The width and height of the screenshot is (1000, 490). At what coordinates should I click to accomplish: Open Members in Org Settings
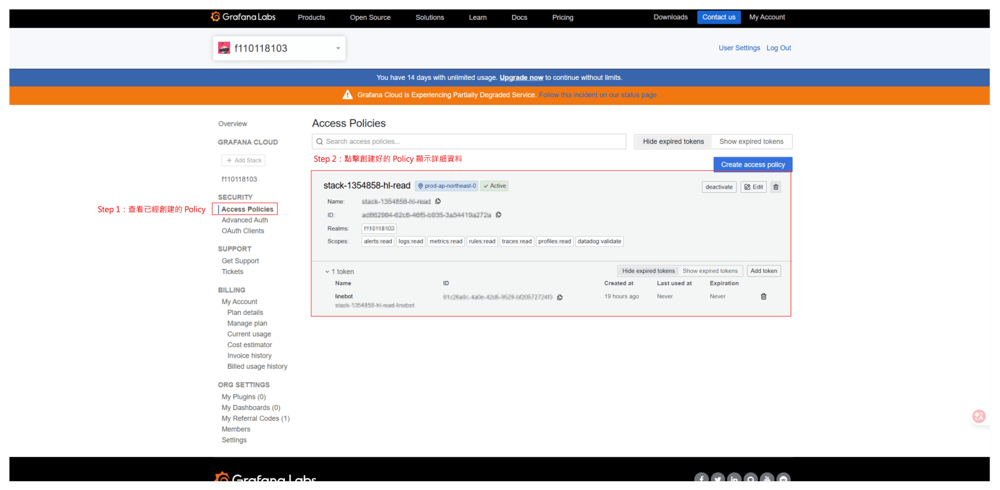click(x=236, y=429)
